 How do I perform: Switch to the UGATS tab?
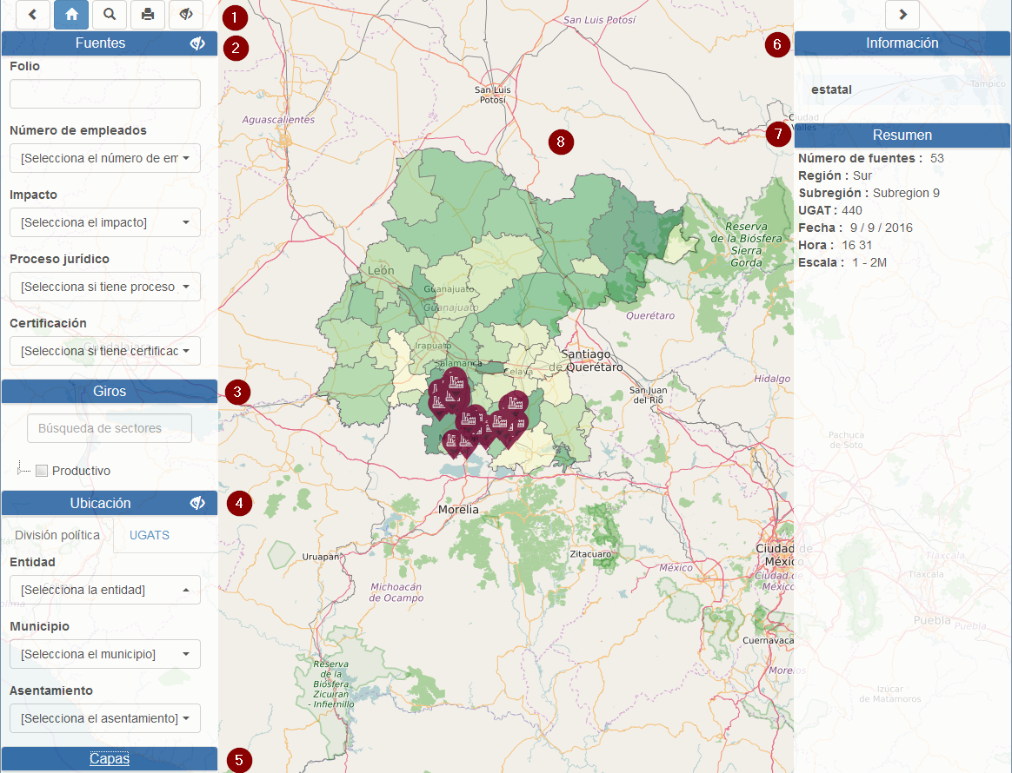point(150,535)
